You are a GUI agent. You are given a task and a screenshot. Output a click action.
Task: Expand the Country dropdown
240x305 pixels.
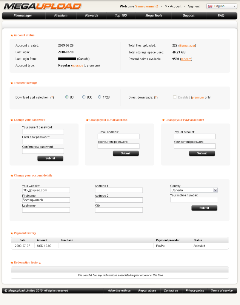(x=215, y=190)
